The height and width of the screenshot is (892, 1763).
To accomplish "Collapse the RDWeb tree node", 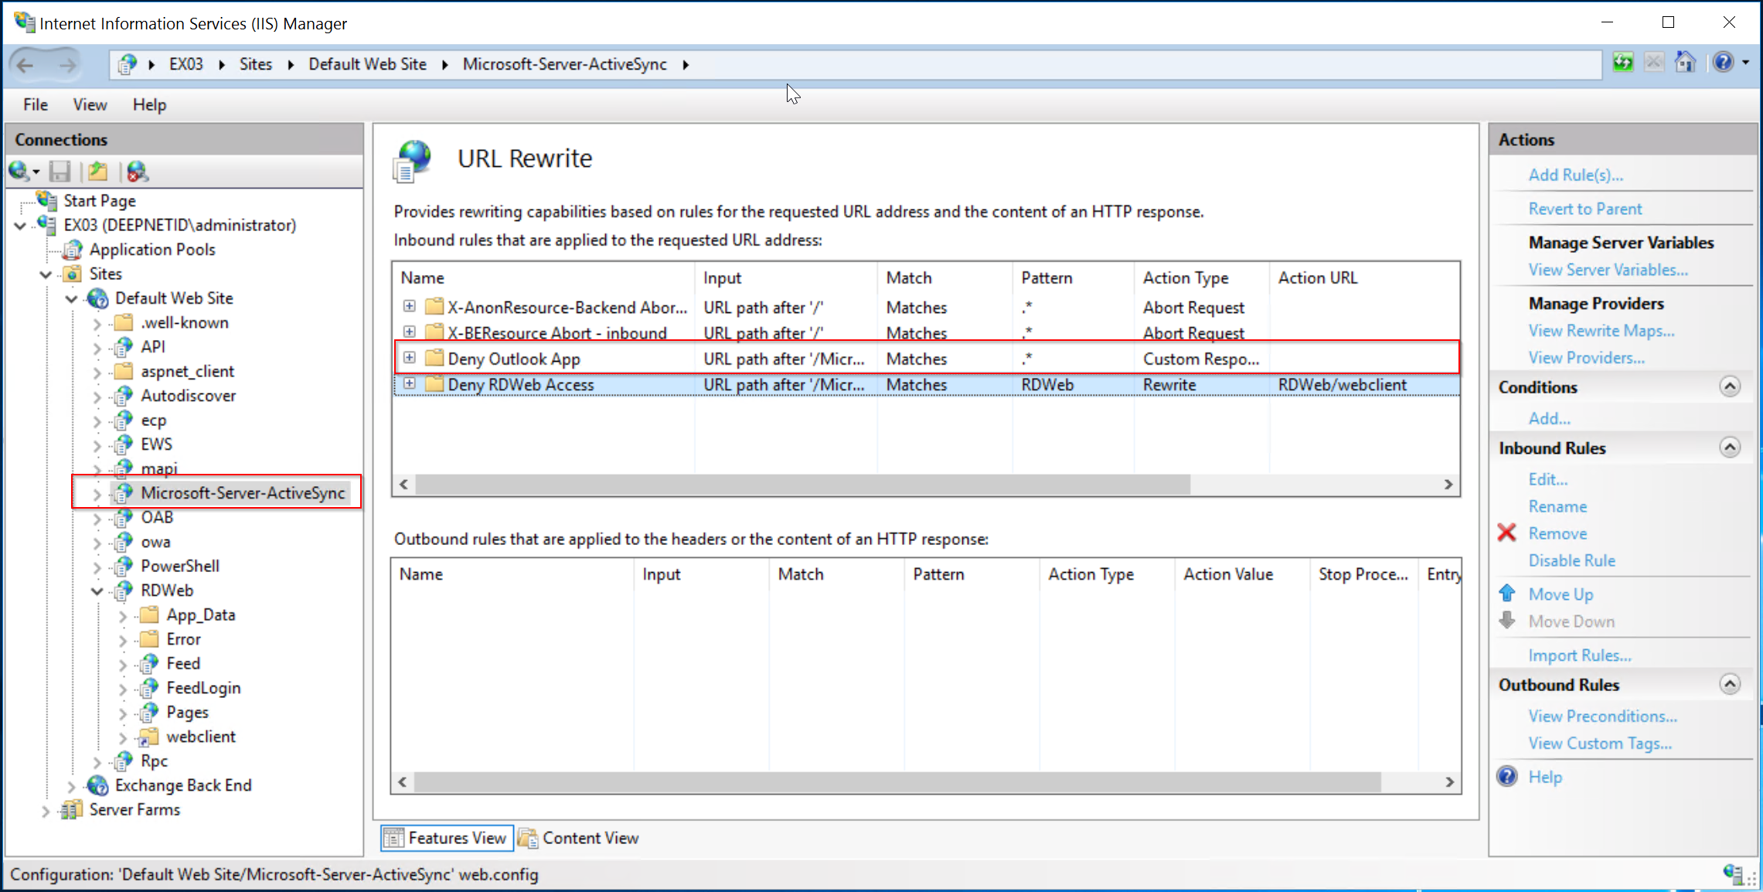I will [97, 591].
